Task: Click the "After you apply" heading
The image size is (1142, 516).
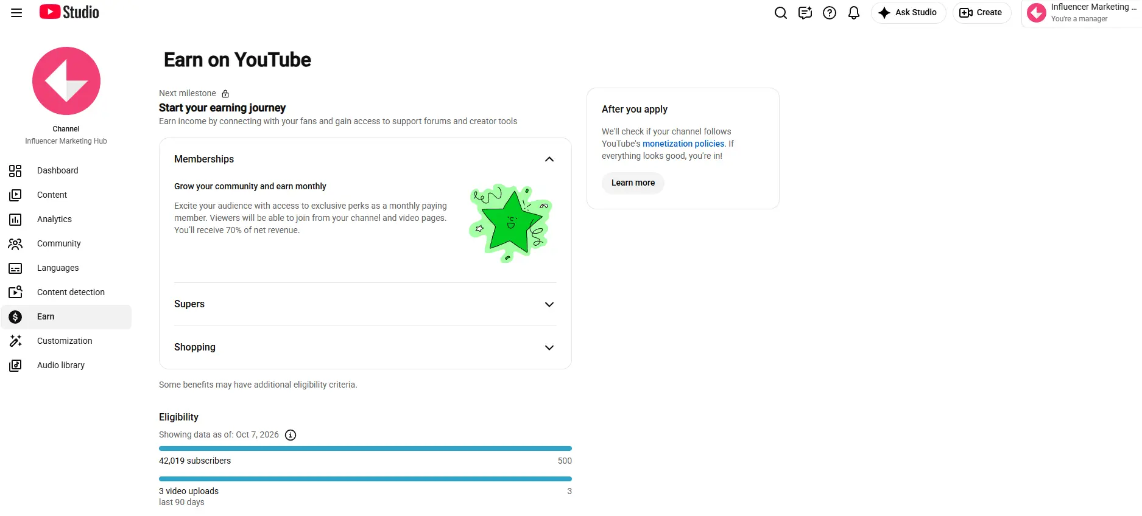Action: coord(635,109)
